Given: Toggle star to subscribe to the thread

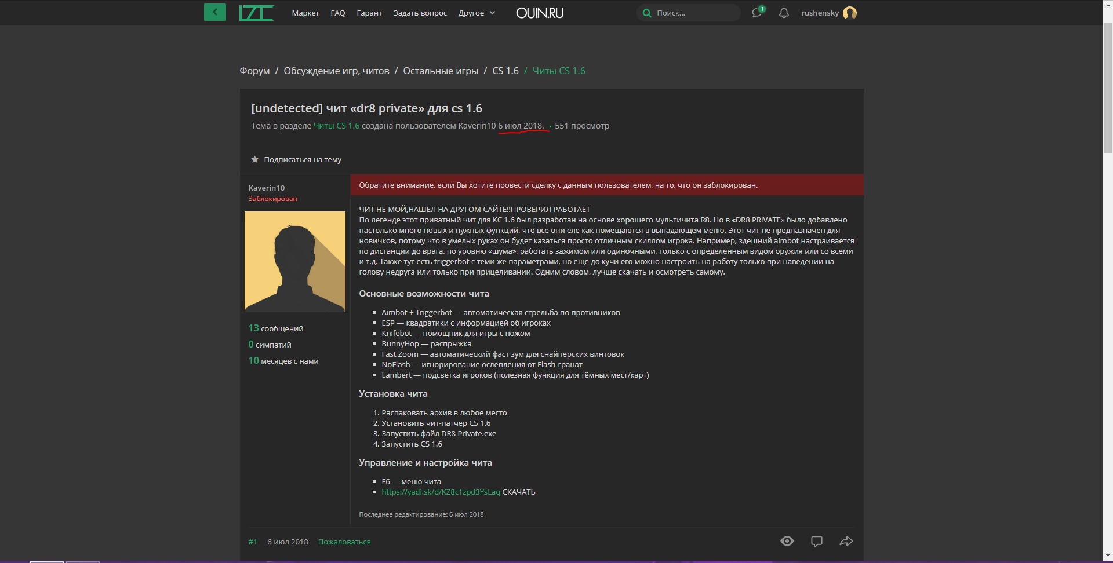Looking at the screenshot, I should coord(254,159).
